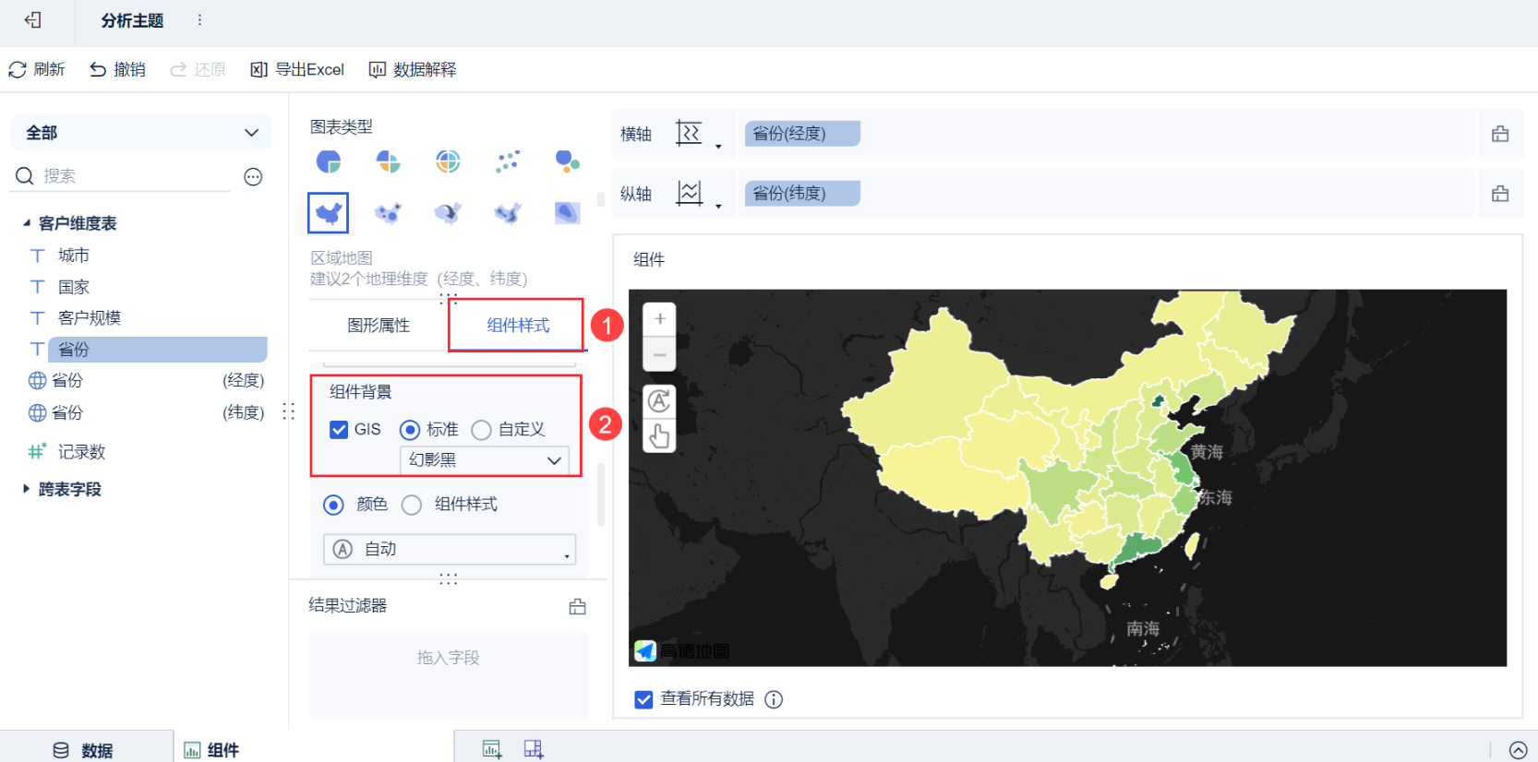Uncheck the GIS background checkbox

click(x=339, y=430)
